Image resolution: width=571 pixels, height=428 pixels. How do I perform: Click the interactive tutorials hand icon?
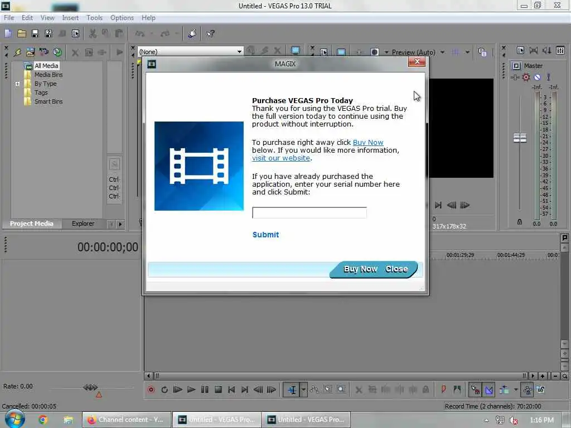[x=192, y=33]
